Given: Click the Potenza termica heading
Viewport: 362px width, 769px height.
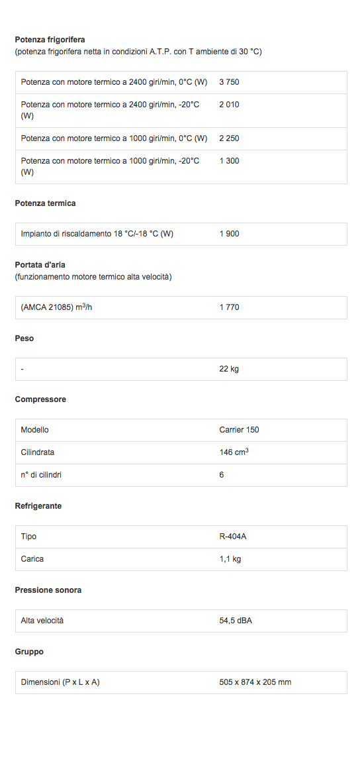Looking at the screenshot, I should pos(46,203).
